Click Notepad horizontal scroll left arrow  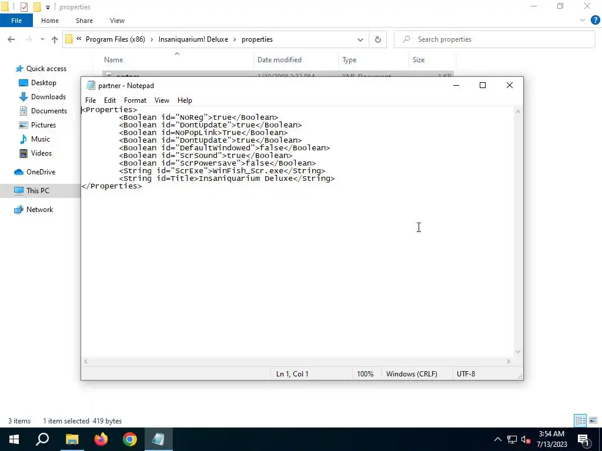pos(86,361)
